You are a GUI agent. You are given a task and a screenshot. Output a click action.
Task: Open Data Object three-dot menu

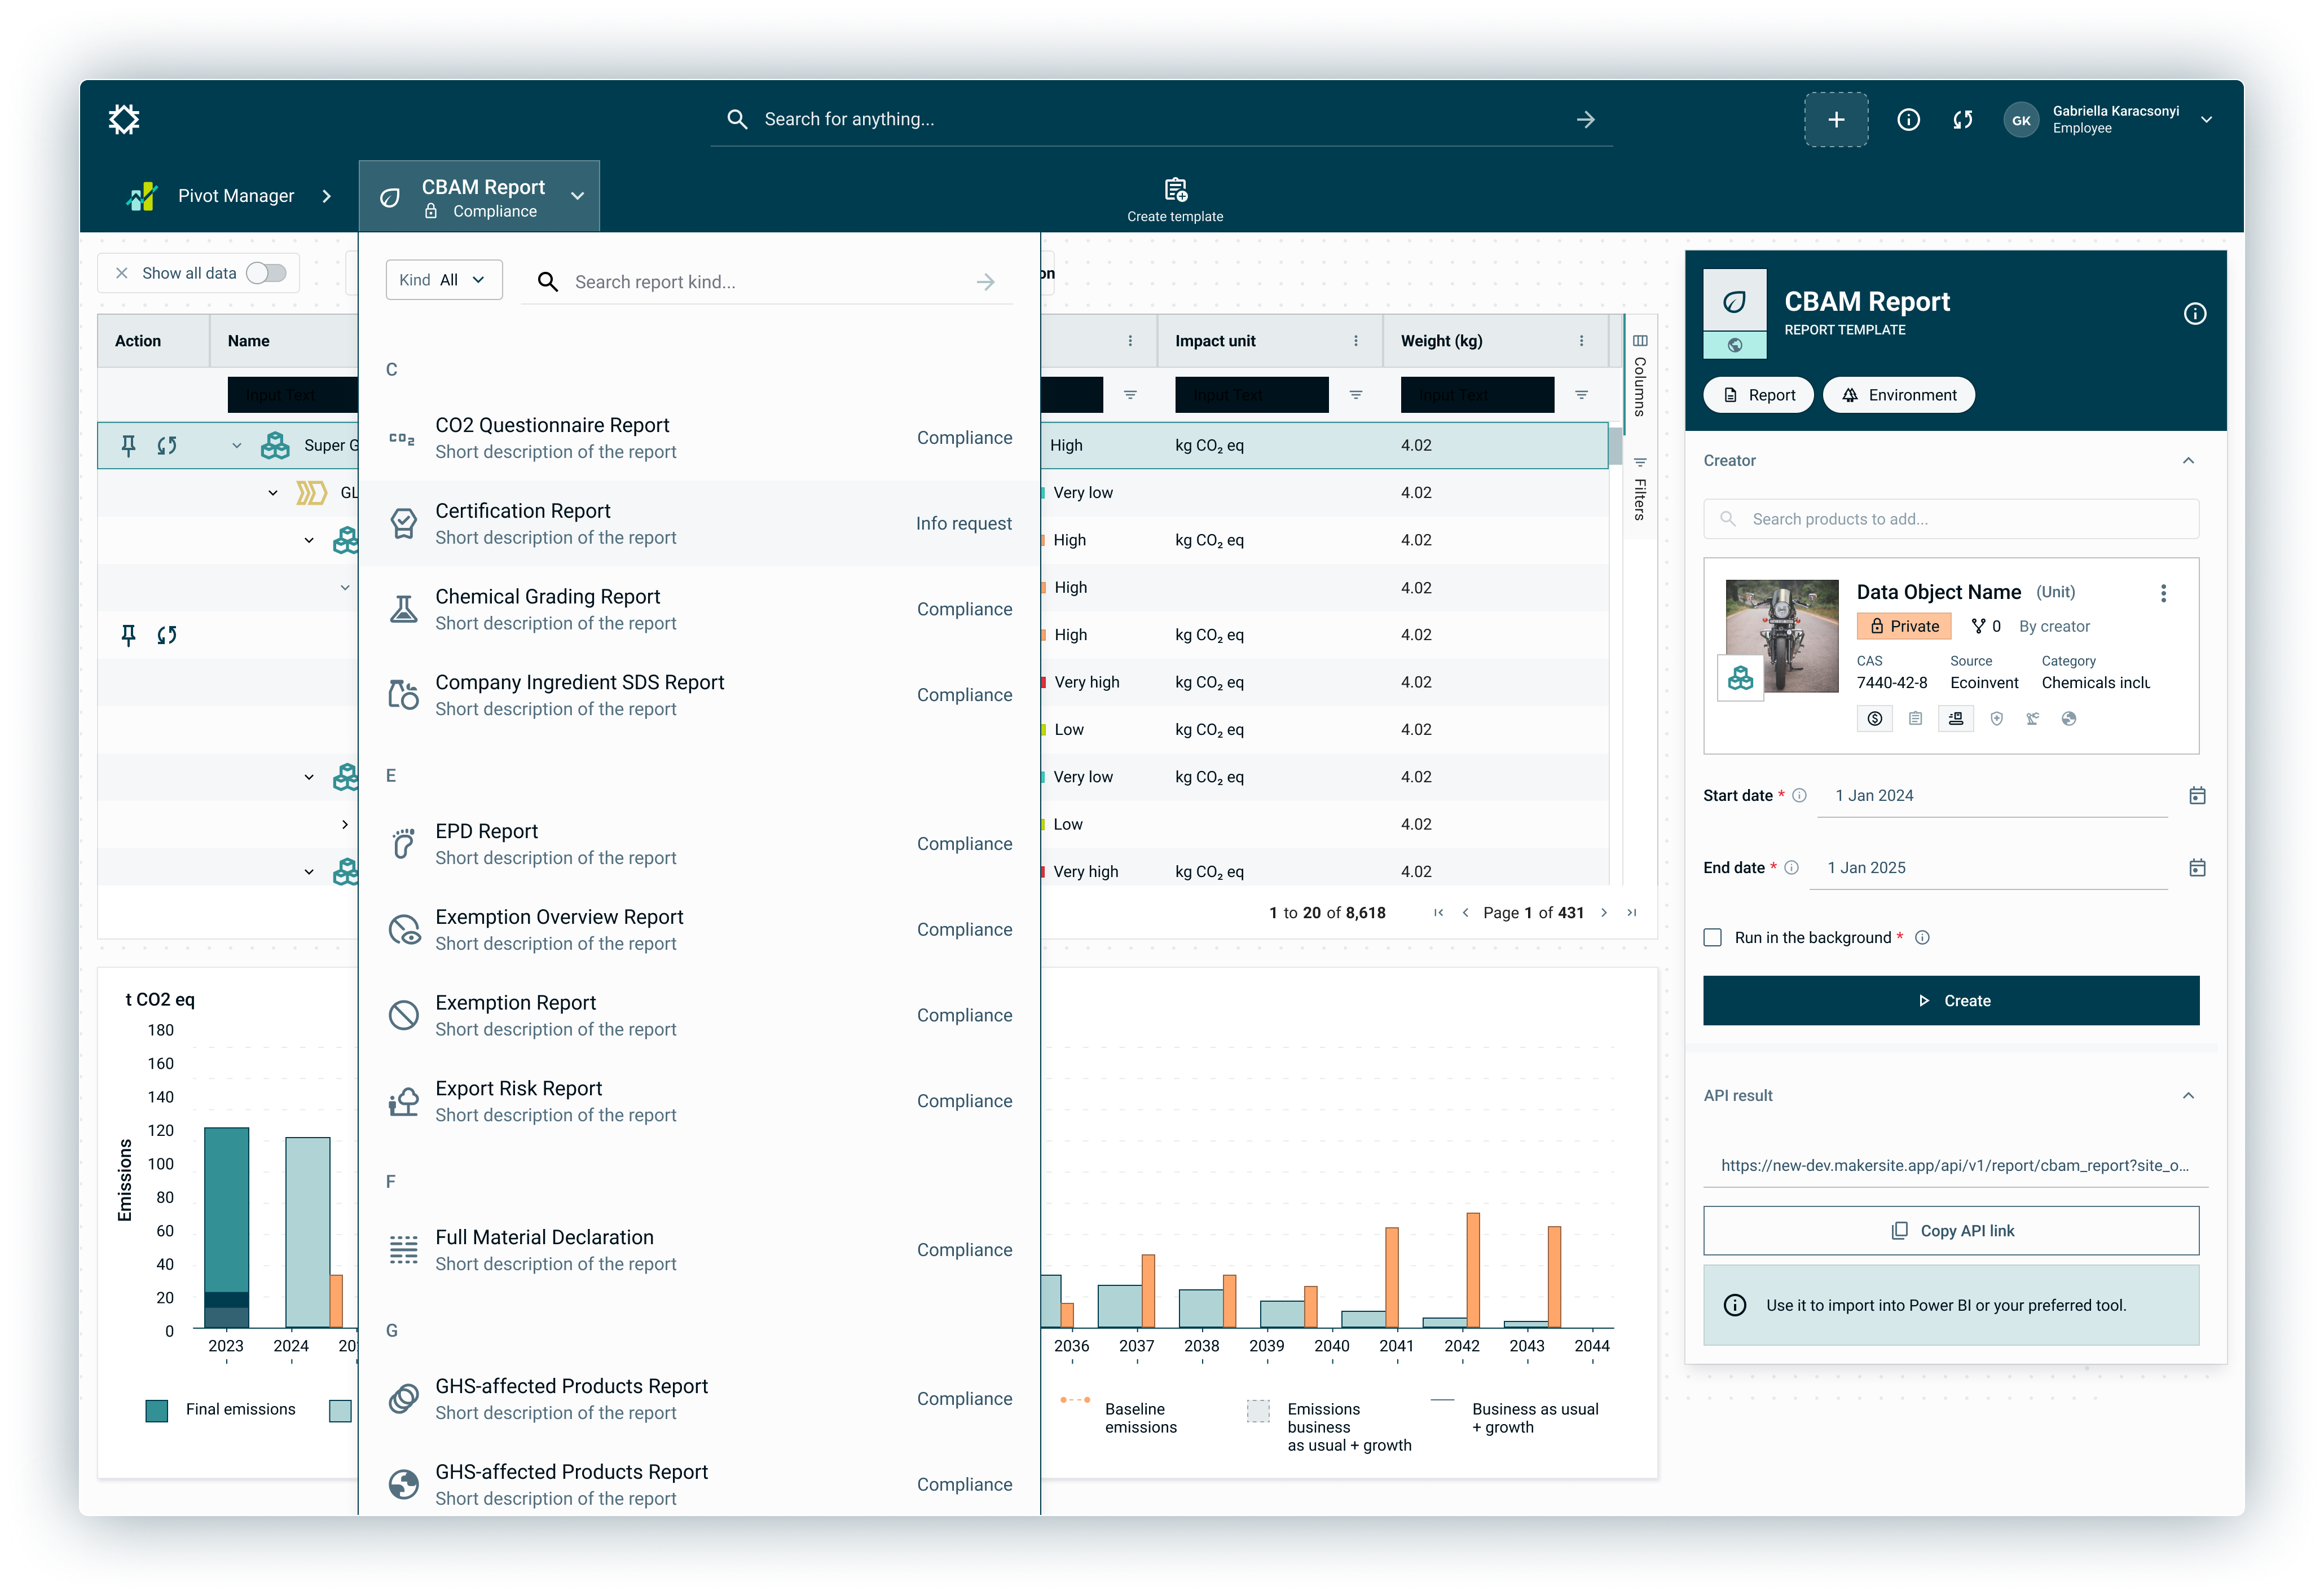pyautogui.click(x=2163, y=593)
